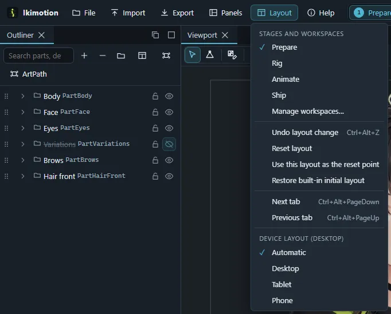Screen dimensions: 391x314
Task: Show the hidden Variations part
Action: pos(169,144)
